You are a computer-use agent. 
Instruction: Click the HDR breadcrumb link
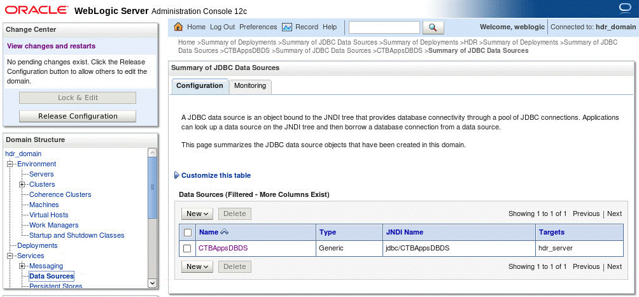(471, 43)
